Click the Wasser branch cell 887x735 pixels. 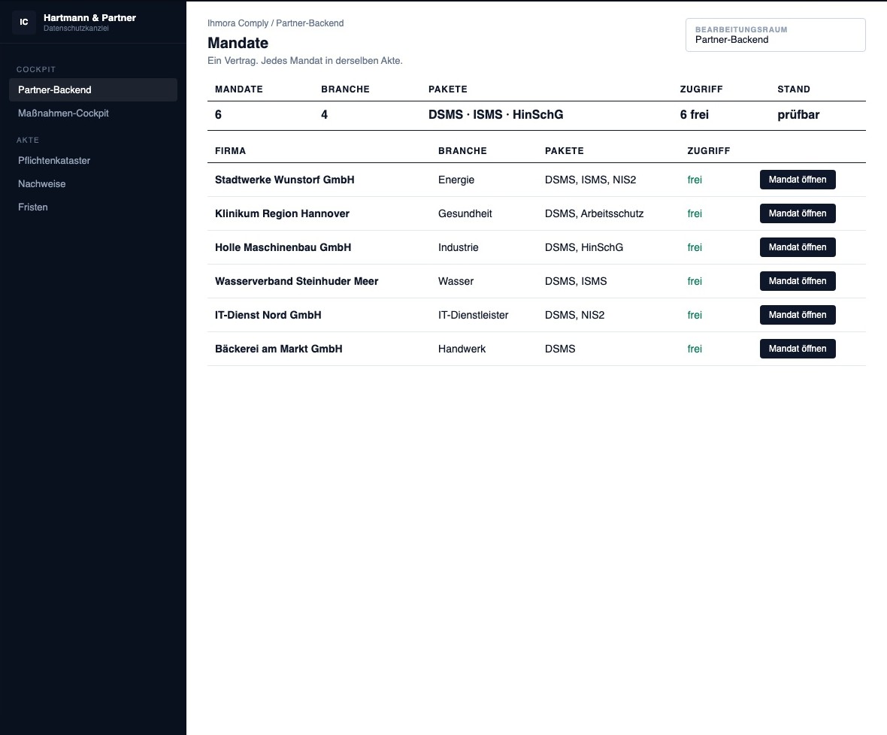[x=456, y=281]
